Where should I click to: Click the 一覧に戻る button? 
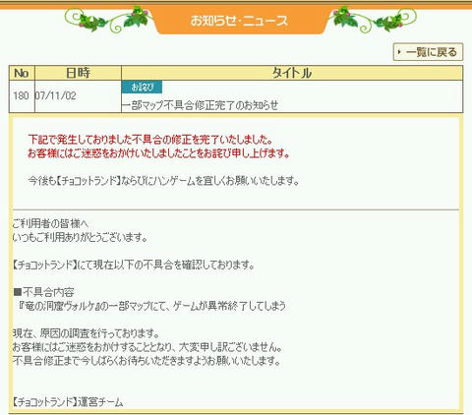(428, 52)
